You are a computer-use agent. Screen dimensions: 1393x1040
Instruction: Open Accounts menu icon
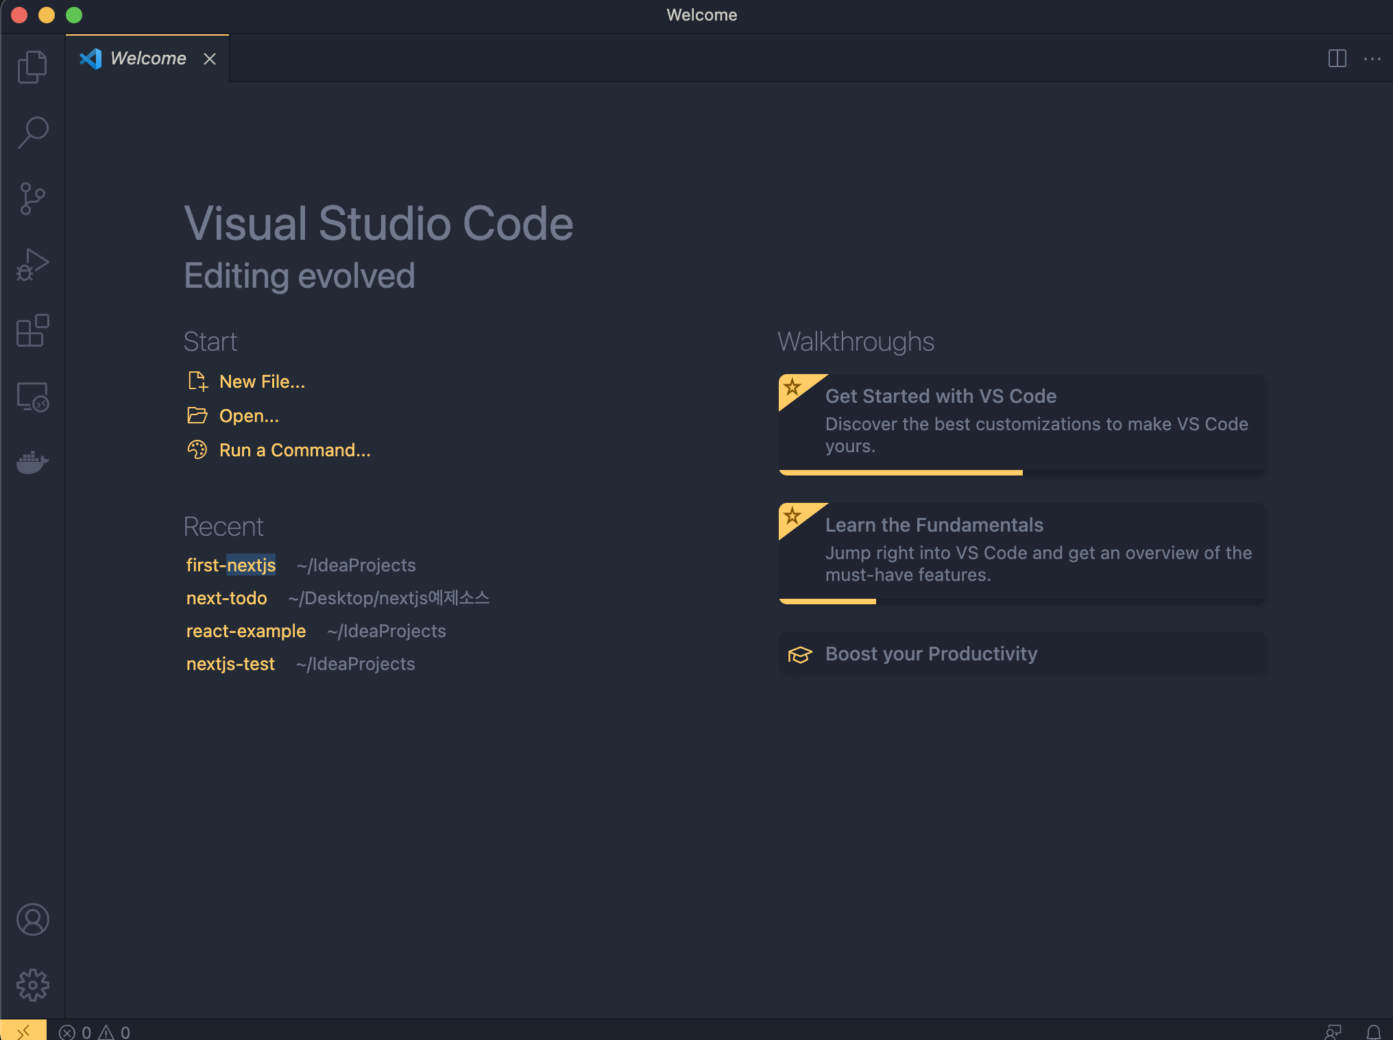(x=32, y=919)
